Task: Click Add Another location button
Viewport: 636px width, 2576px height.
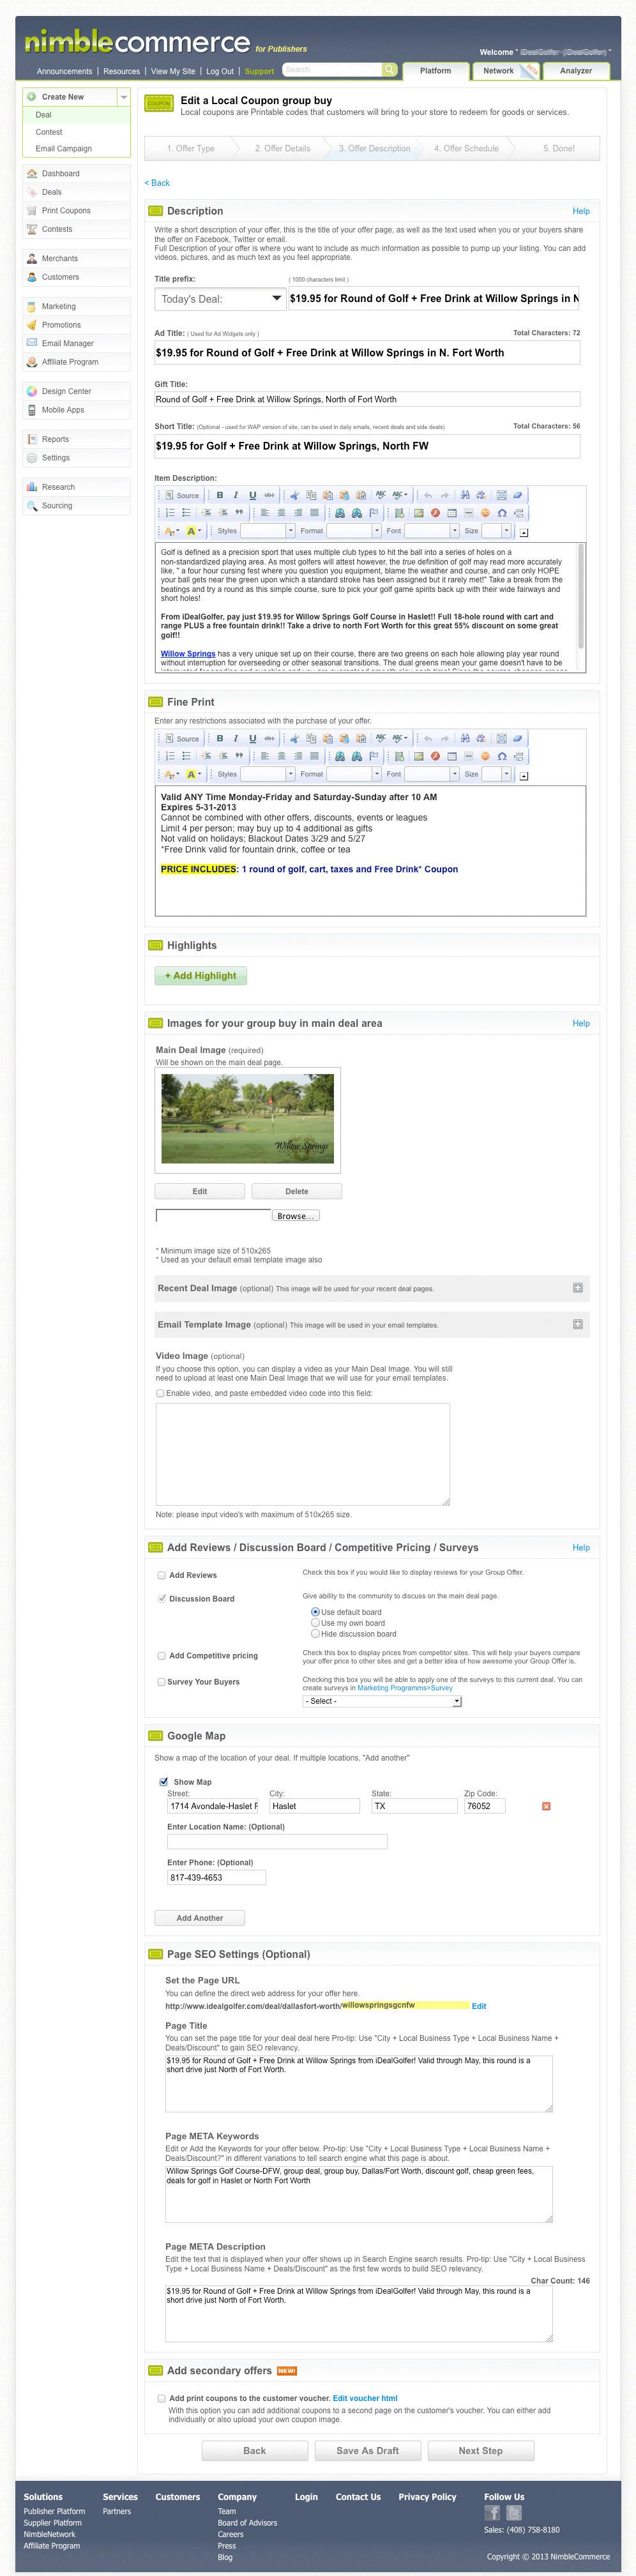Action: [200, 1918]
